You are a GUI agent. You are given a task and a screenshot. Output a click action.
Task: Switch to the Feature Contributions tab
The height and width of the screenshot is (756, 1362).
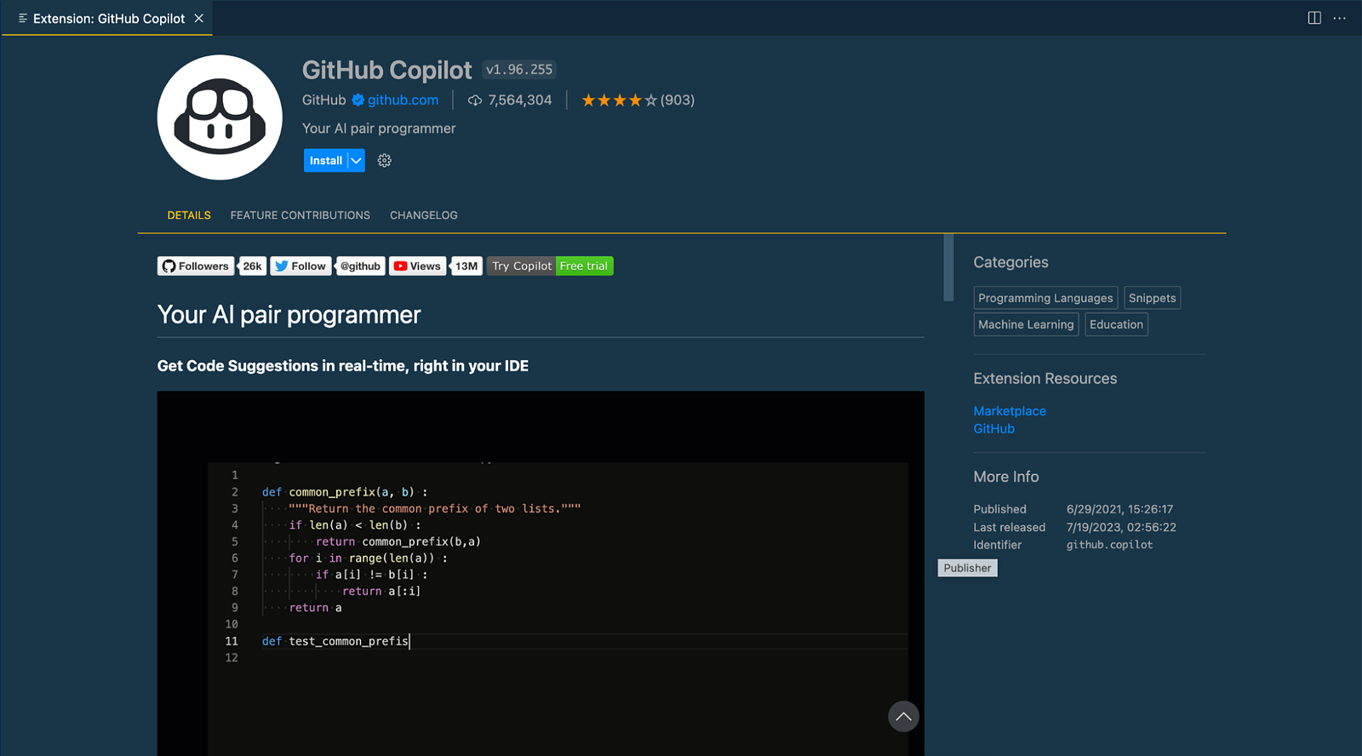300,215
